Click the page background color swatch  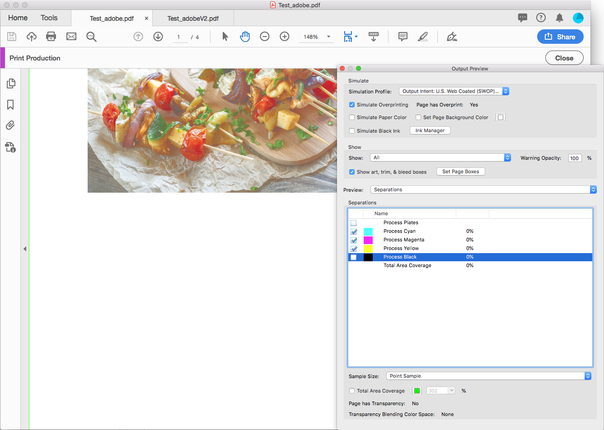501,117
